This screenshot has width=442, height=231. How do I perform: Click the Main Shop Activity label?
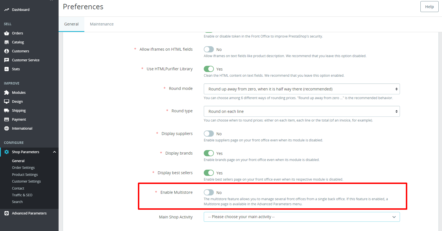(x=176, y=217)
